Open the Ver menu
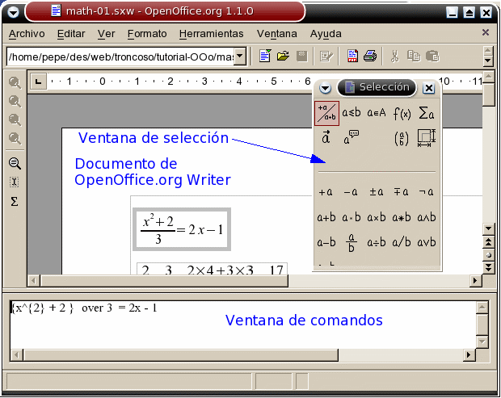 tap(106, 34)
